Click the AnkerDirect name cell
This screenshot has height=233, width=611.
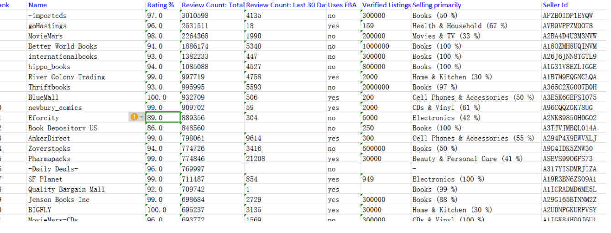49,138
